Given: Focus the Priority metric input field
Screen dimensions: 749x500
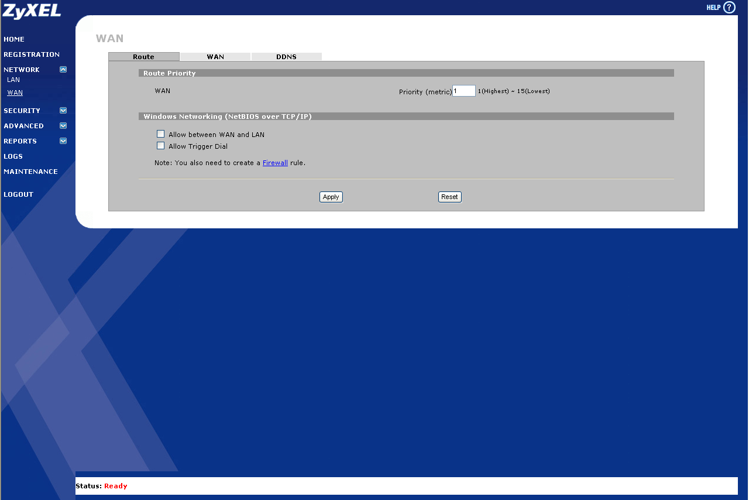Looking at the screenshot, I should [464, 91].
